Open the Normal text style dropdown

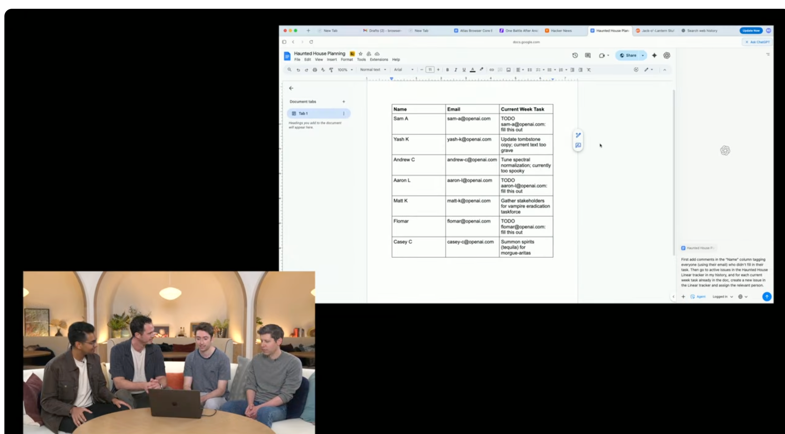[x=373, y=70]
